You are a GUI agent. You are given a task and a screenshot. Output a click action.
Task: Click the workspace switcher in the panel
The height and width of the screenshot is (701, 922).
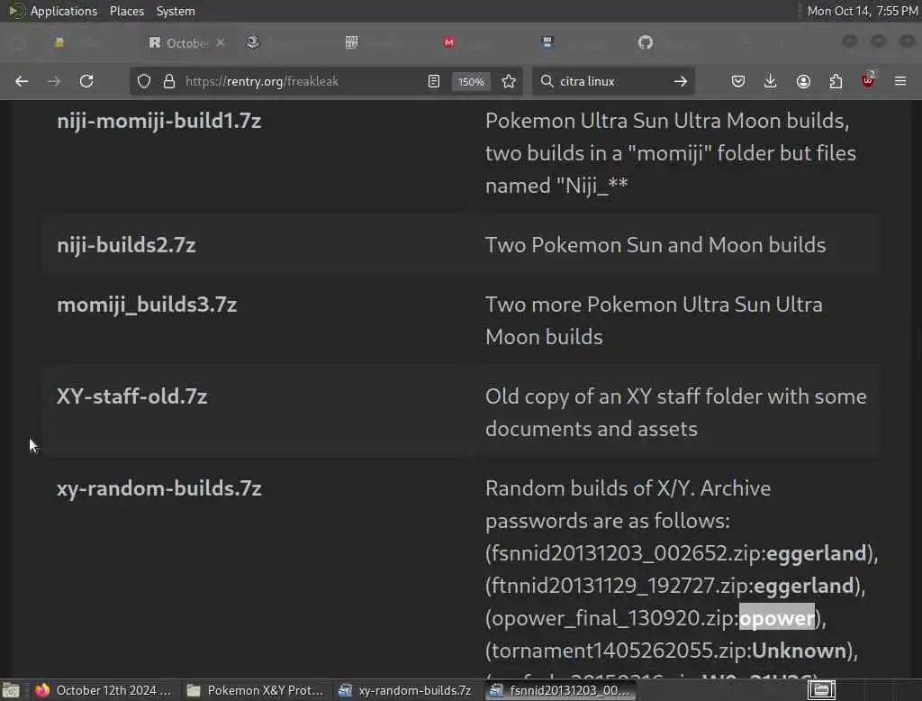click(821, 690)
